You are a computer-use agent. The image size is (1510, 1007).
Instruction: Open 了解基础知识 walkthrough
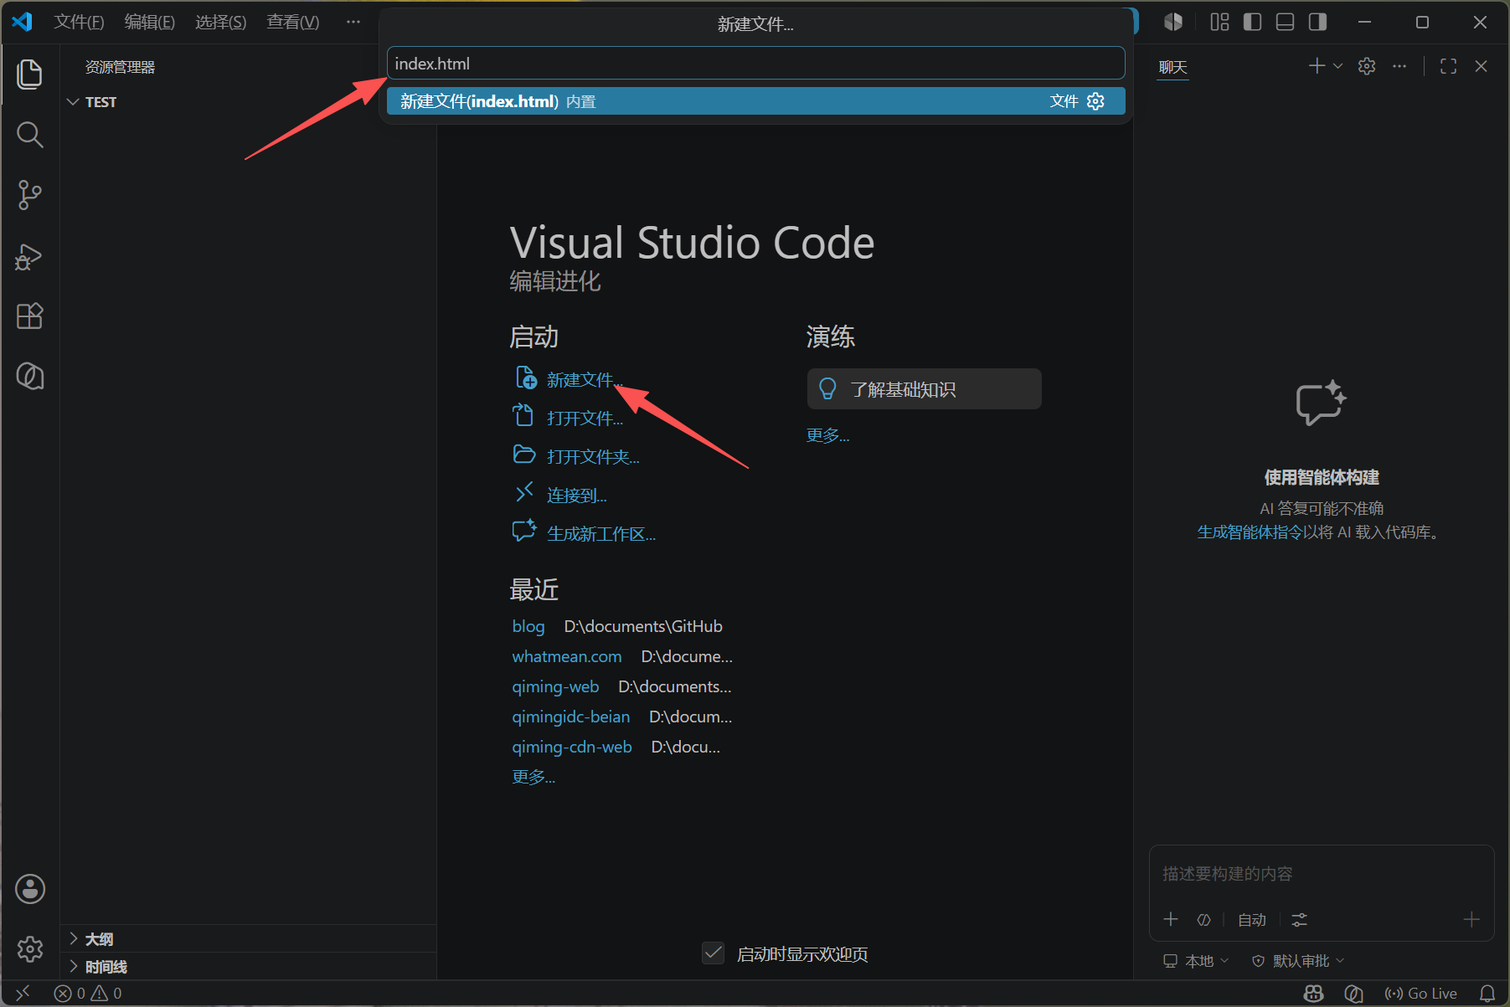coord(924,389)
